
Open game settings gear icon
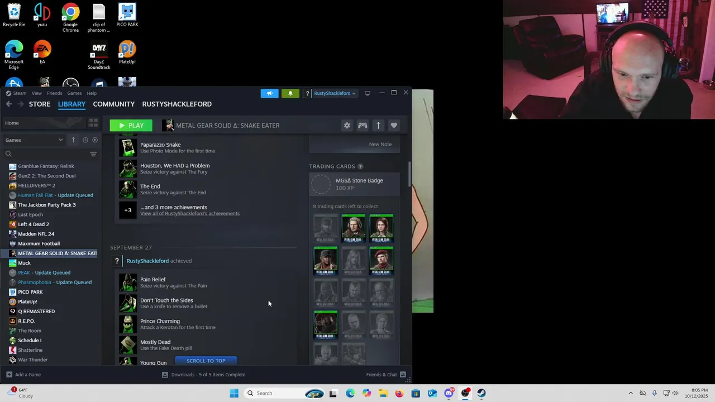point(347,126)
